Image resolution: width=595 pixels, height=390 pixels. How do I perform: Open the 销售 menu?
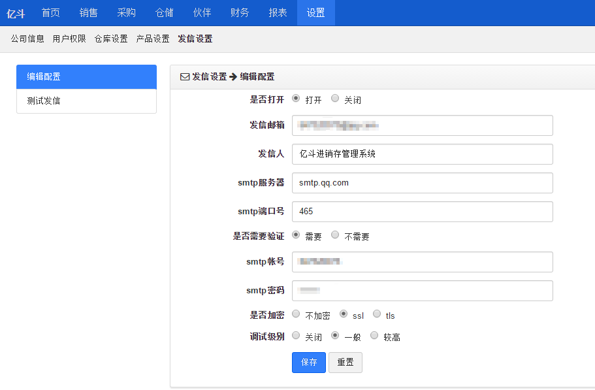[x=88, y=13]
